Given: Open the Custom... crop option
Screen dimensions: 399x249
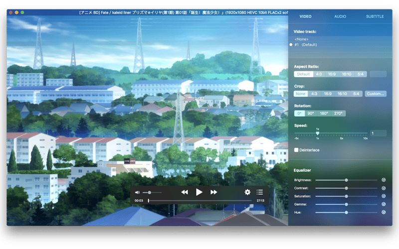Looking at the screenshot, I should [x=376, y=94].
